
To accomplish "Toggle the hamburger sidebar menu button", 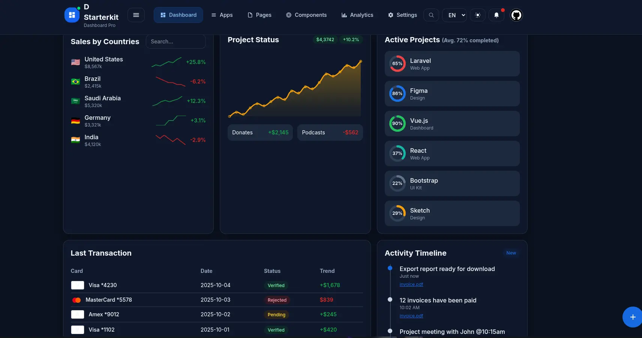I will tap(136, 15).
